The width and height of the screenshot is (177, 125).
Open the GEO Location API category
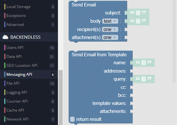[29, 66]
